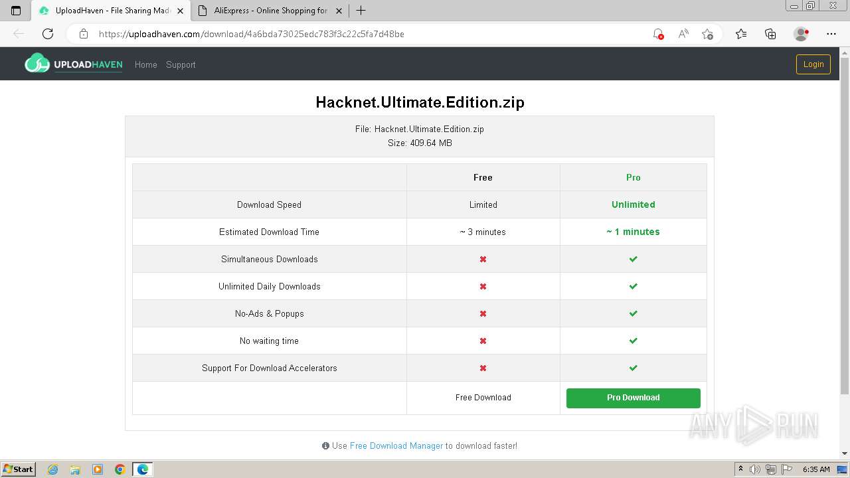The width and height of the screenshot is (850, 478).
Task: Click the Pro column header
Action: 633,177
